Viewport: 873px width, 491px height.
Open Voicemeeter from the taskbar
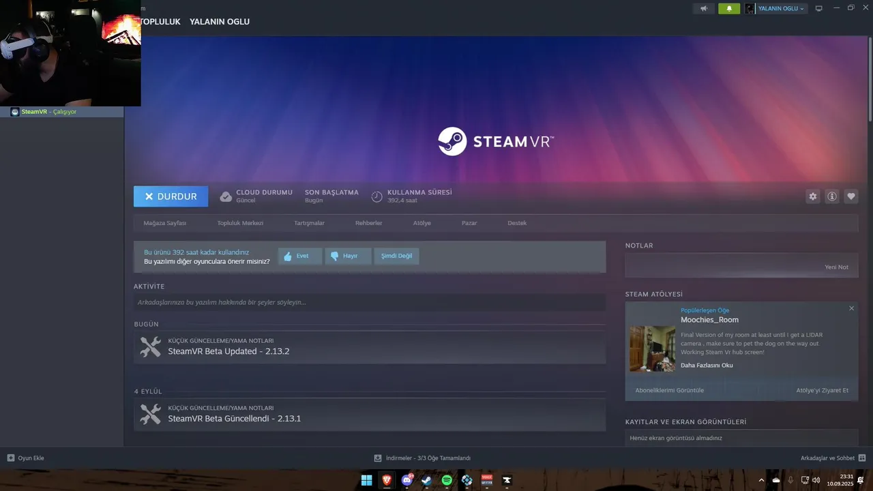[487, 480]
